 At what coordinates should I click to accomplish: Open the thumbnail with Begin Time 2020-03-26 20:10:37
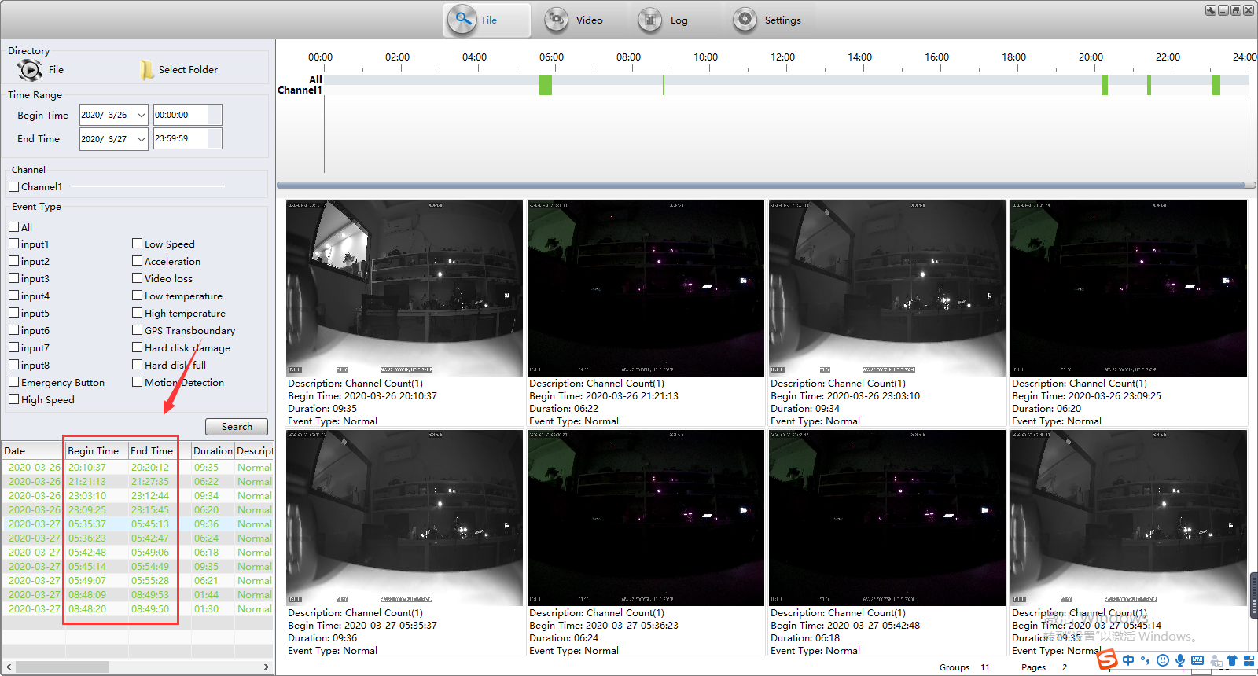pos(404,288)
